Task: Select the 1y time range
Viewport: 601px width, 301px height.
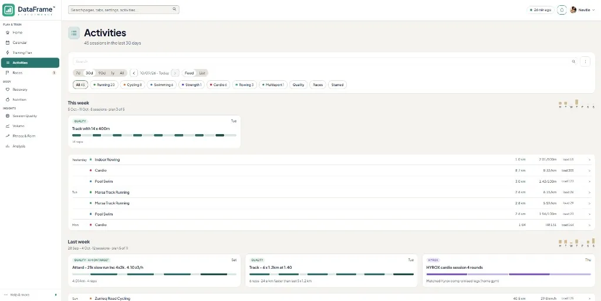Action: pos(113,73)
